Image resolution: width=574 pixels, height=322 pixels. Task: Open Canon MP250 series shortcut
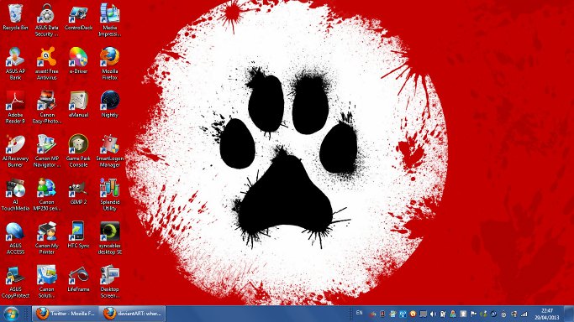[47, 195]
